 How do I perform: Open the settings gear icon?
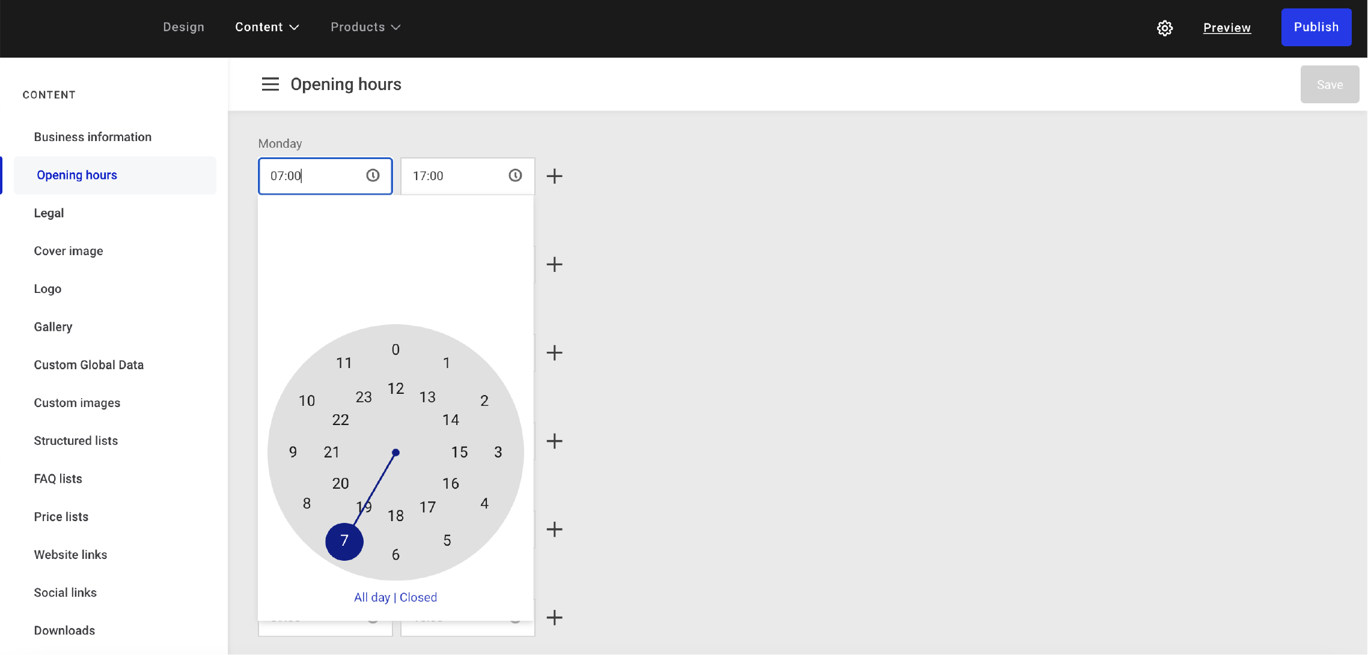(1165, 28)
